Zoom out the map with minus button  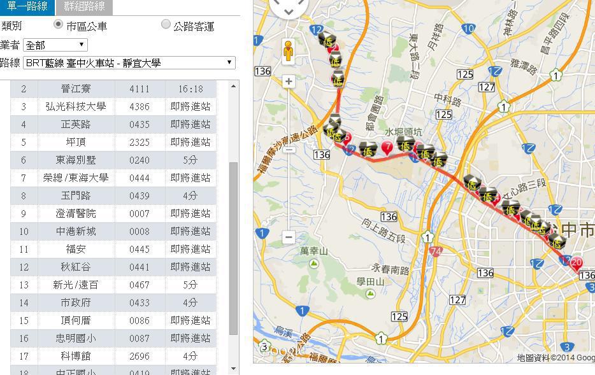point(289,237)
